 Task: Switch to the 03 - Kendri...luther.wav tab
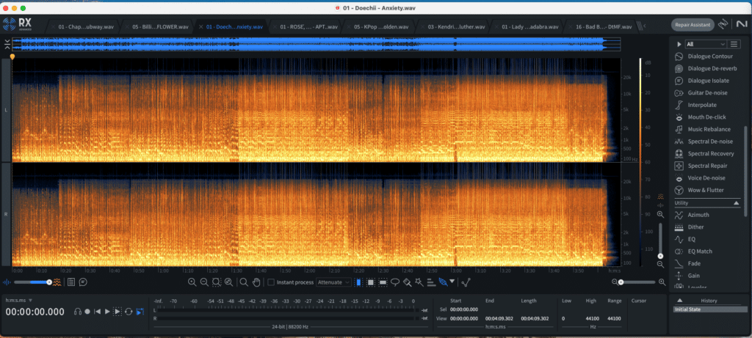[453, 27]
